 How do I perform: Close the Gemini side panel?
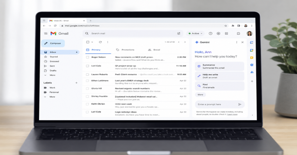(x=242, y=42)
